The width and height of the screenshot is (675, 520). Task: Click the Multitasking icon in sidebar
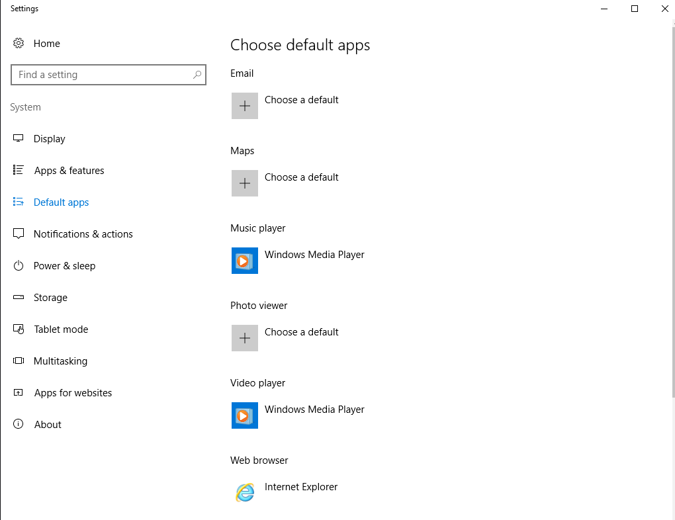pyautogui.click(x=19, y=361)
